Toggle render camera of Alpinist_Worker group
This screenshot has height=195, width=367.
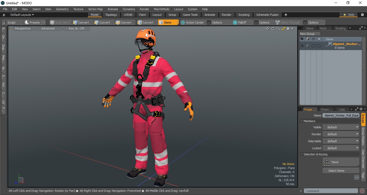[x=308, y=46]
